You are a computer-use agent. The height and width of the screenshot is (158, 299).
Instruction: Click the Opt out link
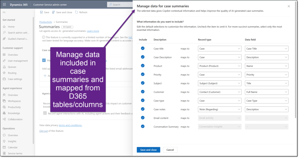point(44,131)
